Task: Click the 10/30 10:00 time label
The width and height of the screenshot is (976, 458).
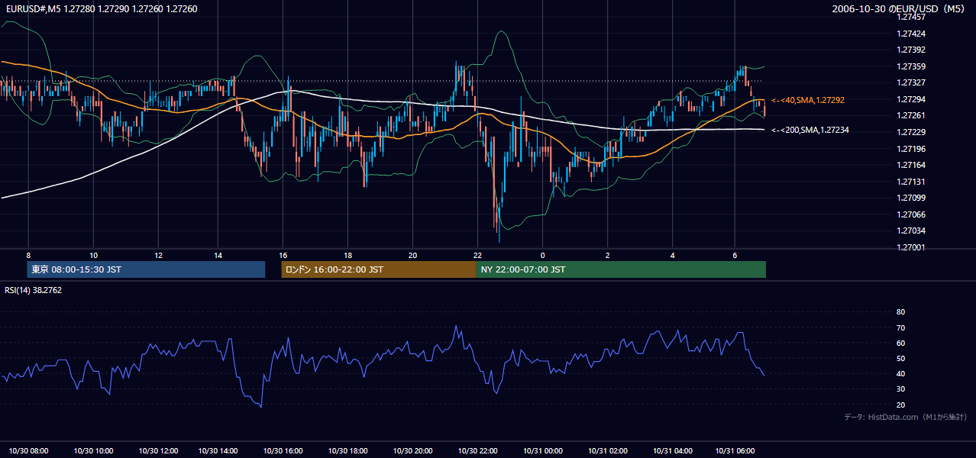Action: click(93, 450)
